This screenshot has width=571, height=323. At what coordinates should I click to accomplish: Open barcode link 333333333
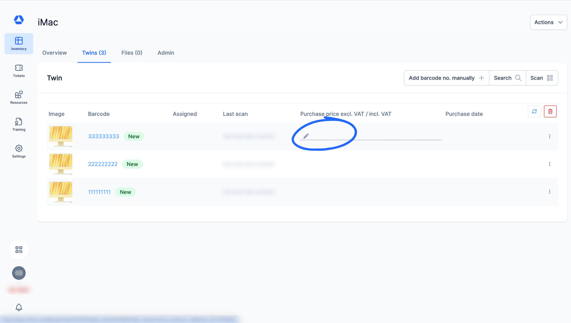pyautogui.click(x=103, y=136)
